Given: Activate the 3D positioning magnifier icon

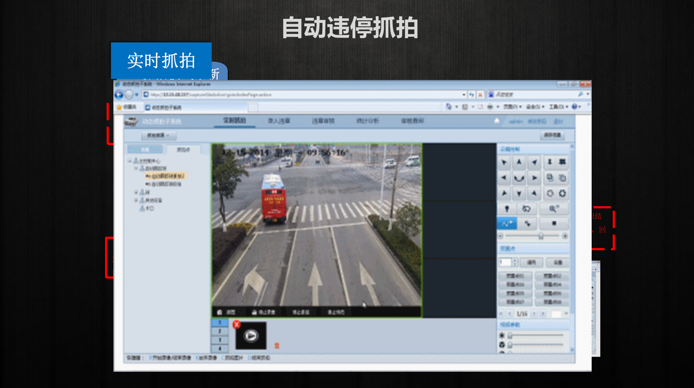Looking at the screenshot, I should (554, 209).
